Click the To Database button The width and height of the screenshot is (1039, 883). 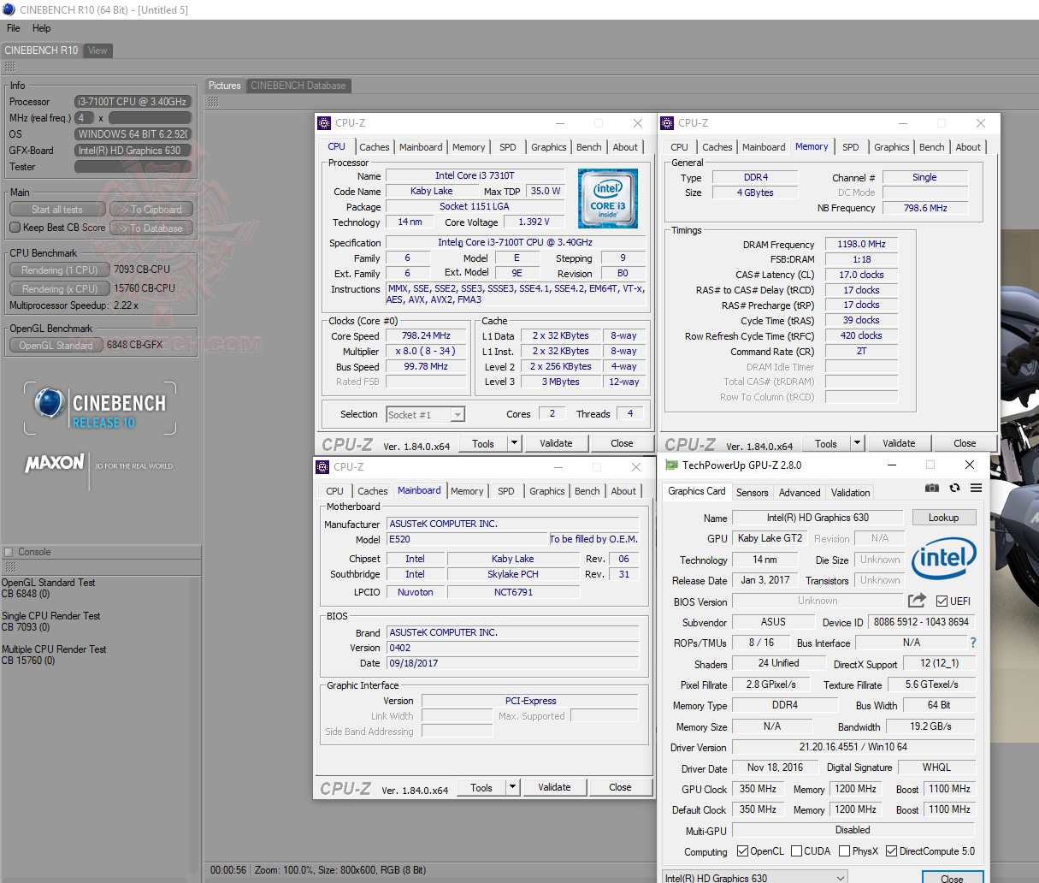click(152, 228)
